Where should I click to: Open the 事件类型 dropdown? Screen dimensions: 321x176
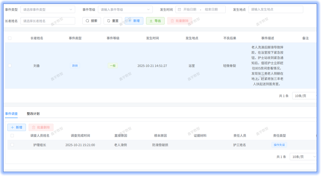tap(48, 9)
